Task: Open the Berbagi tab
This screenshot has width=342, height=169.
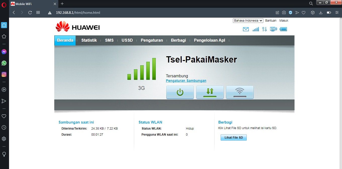Action: point(178,40)
